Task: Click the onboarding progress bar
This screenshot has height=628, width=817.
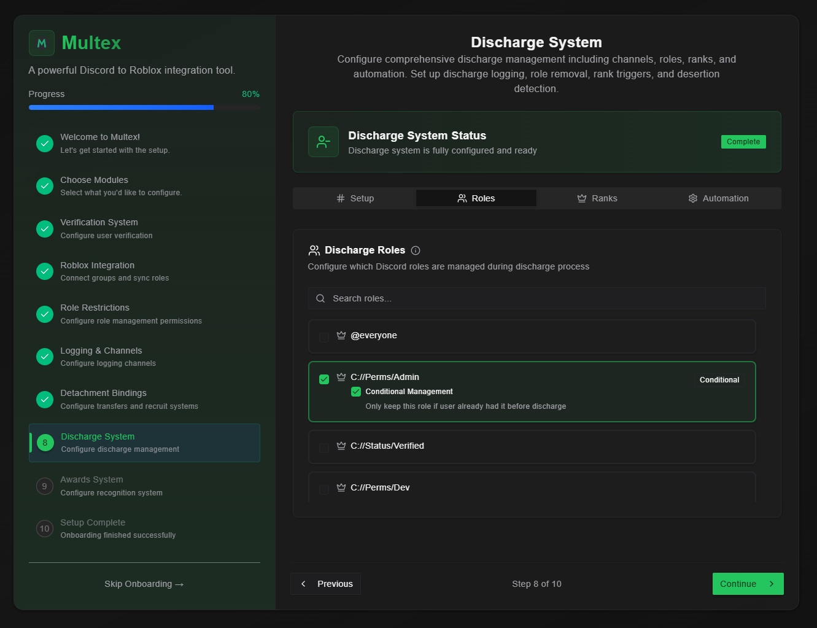Action: pos(144,107)
